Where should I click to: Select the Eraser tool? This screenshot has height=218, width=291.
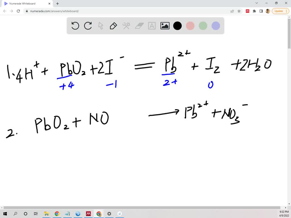point(139,26)
